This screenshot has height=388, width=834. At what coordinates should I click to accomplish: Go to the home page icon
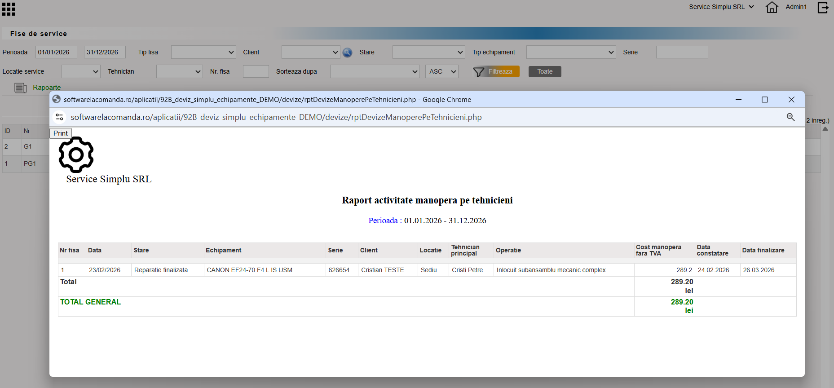(x=772, y=7)
